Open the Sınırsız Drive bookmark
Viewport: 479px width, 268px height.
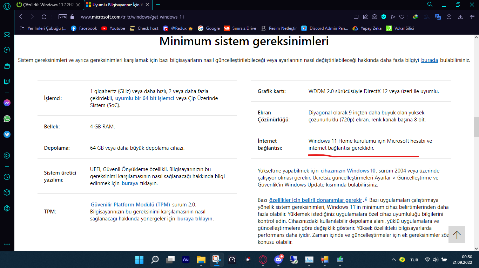[240, 28]
